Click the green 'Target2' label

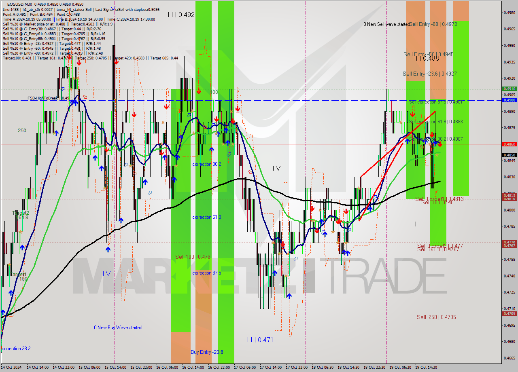(x=21, y=213)
